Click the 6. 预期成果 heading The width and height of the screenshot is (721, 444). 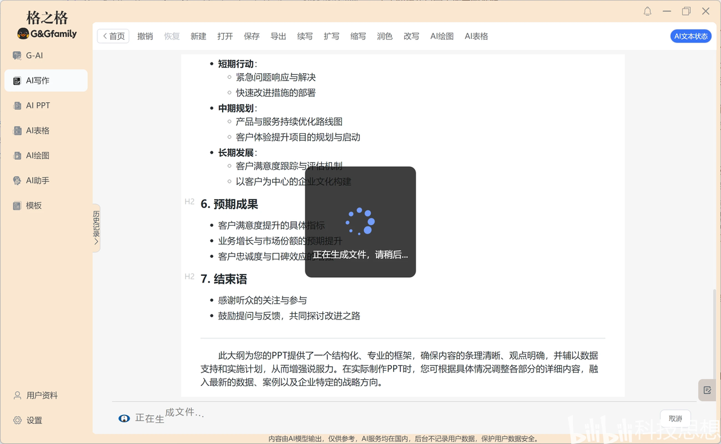coord(229,204)
